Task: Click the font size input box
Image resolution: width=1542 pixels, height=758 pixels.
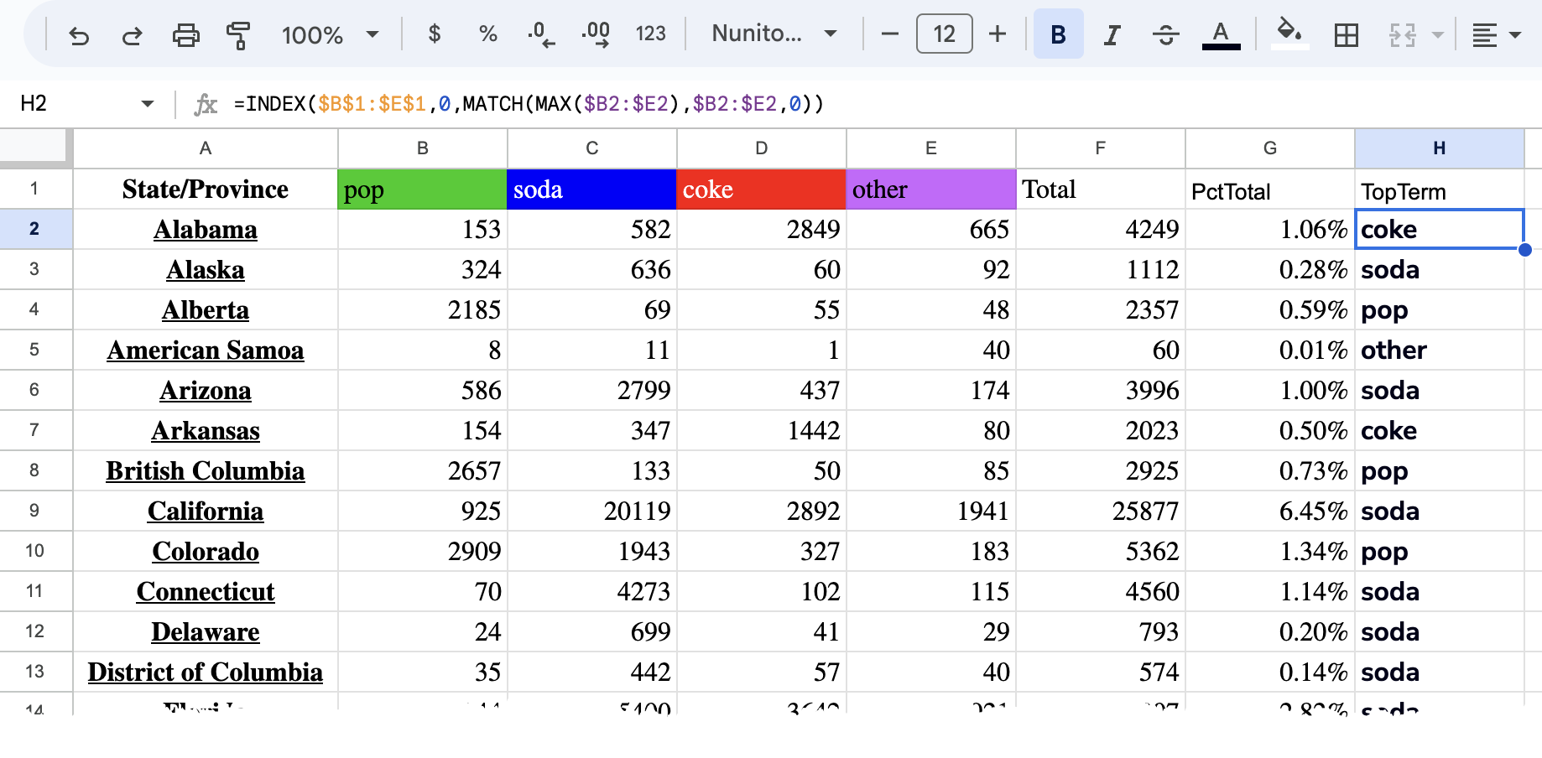Action: [944, 34]
